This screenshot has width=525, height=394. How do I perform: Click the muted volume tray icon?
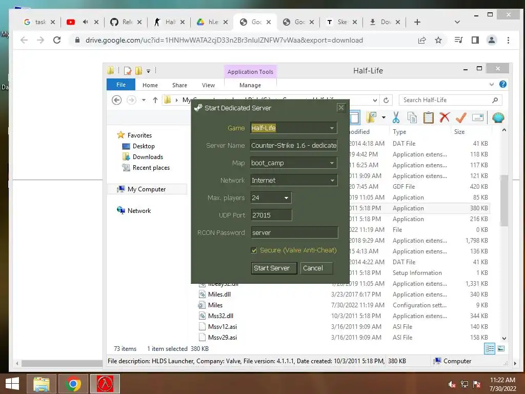(x=452, y=384)
